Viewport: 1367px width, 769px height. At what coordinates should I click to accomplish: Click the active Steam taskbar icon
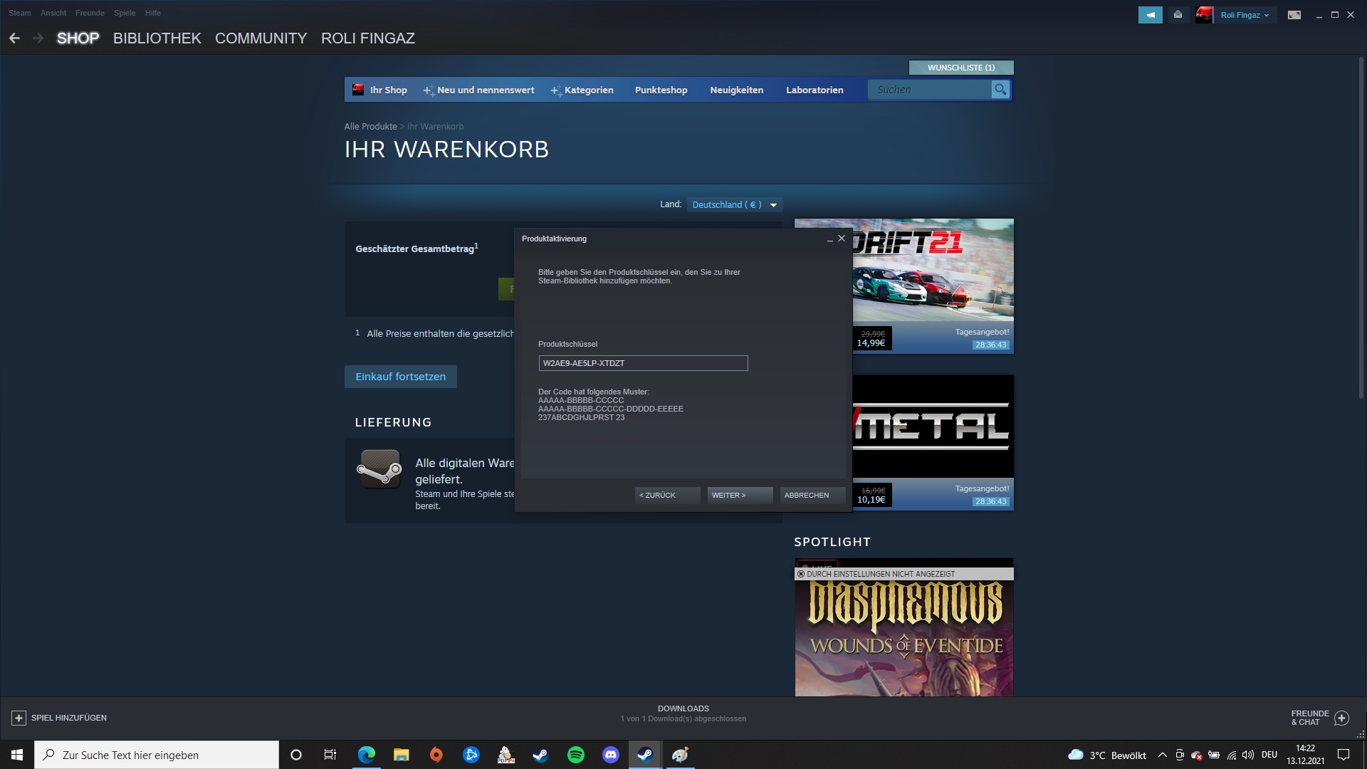[x=646, y=755]
